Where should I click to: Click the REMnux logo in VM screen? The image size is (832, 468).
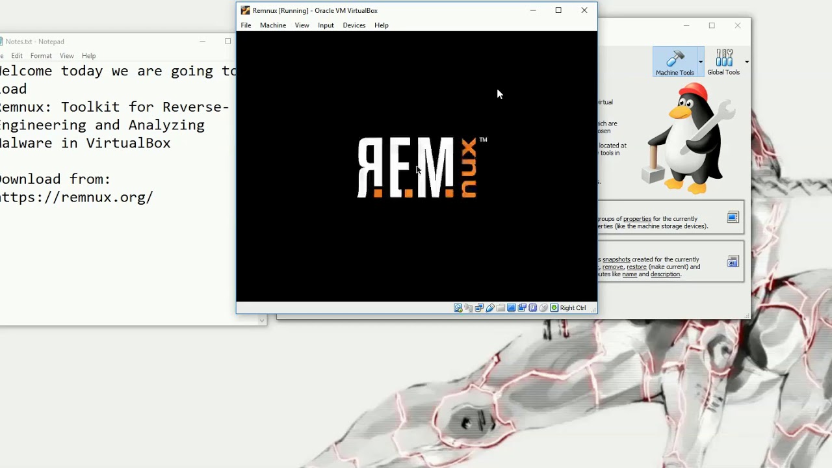coord(422,167)
